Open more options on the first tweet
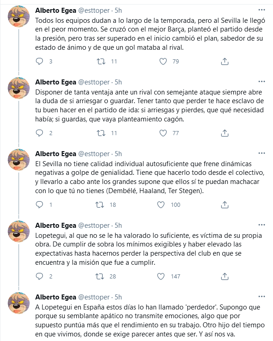Screen dimensions: 273x341 point(262,10)
